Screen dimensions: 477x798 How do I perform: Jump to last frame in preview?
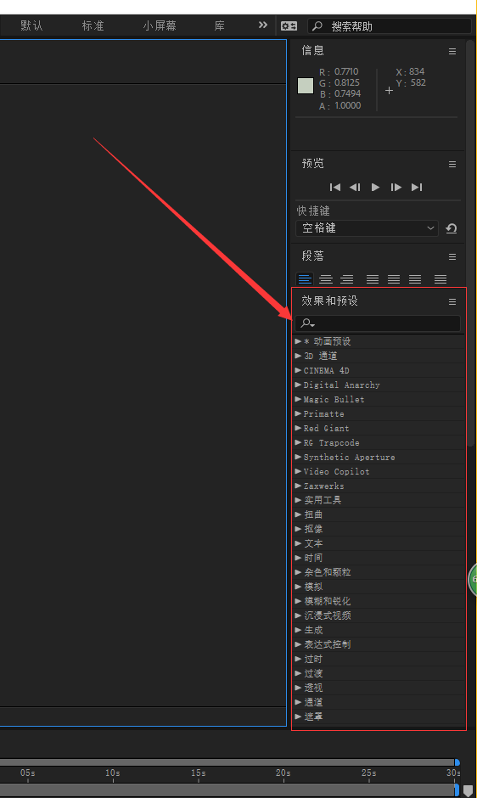coord(417,188)
